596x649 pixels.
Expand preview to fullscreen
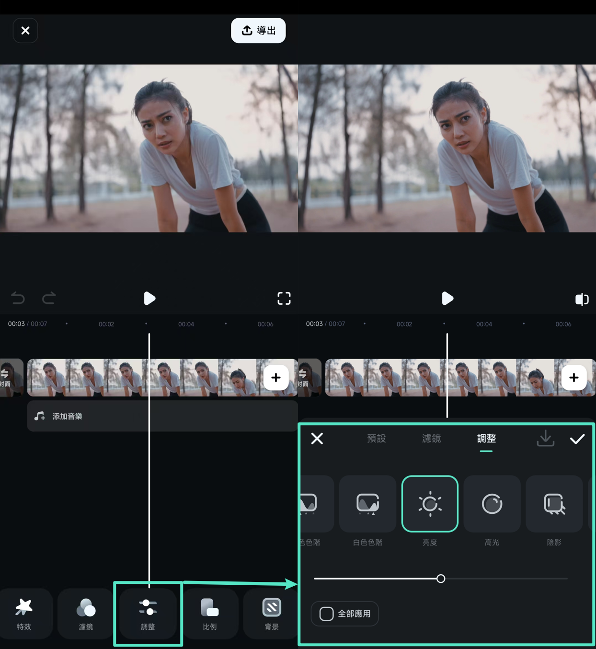coord(284,299)
